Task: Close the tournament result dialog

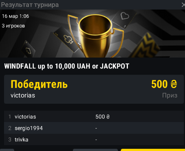Action: [184, 5]
